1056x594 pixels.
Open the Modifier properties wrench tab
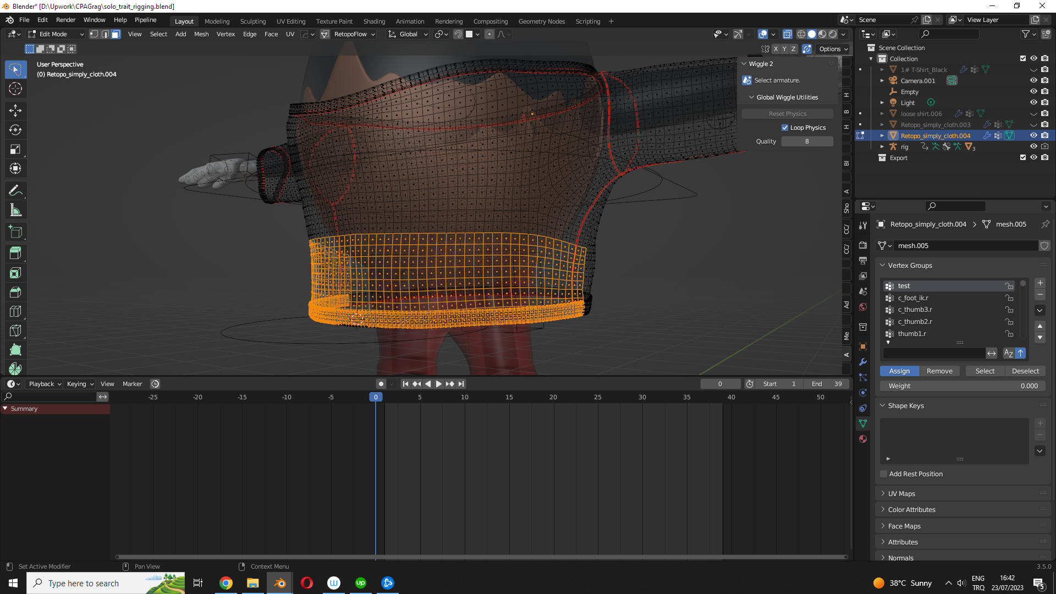pyautogui.click(x=863, y=362)
